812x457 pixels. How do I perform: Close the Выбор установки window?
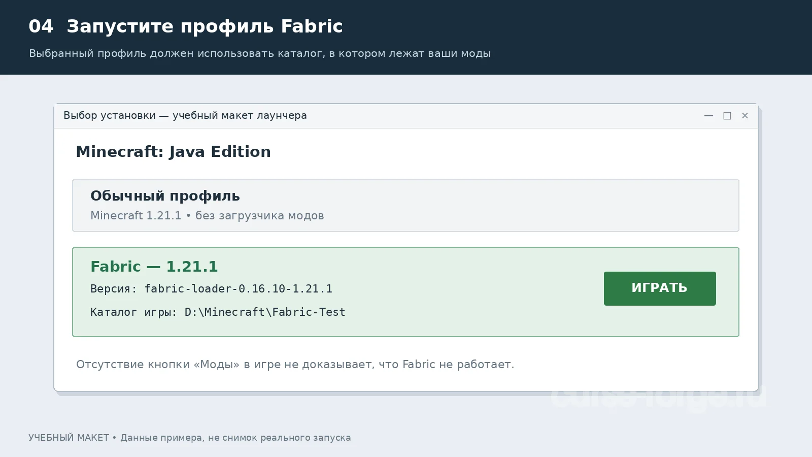(x=745, y=116)
